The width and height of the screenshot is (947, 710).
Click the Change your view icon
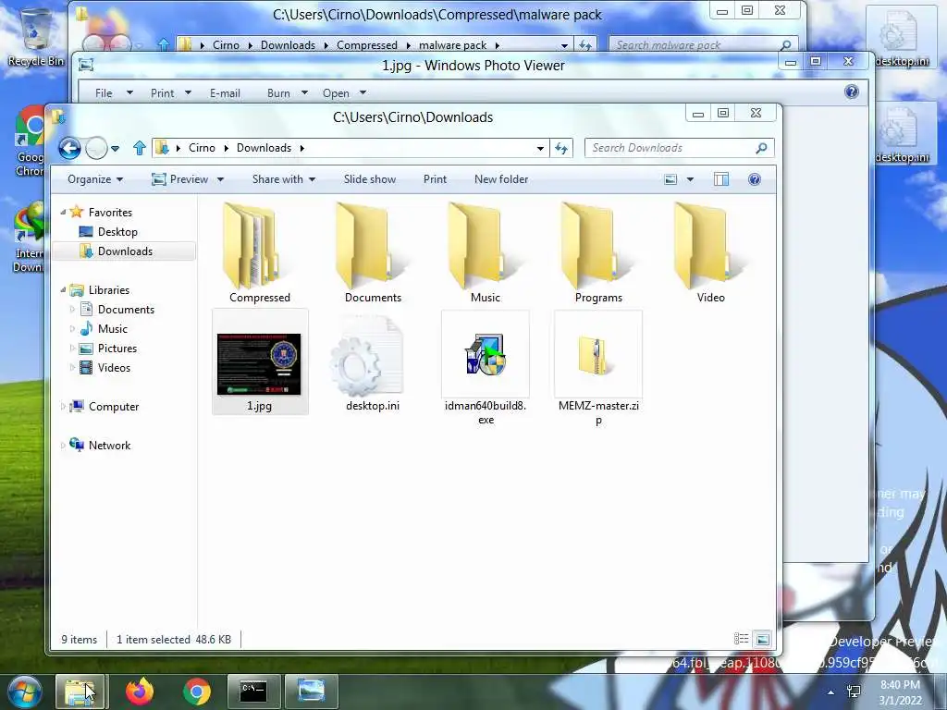(670, 179)
